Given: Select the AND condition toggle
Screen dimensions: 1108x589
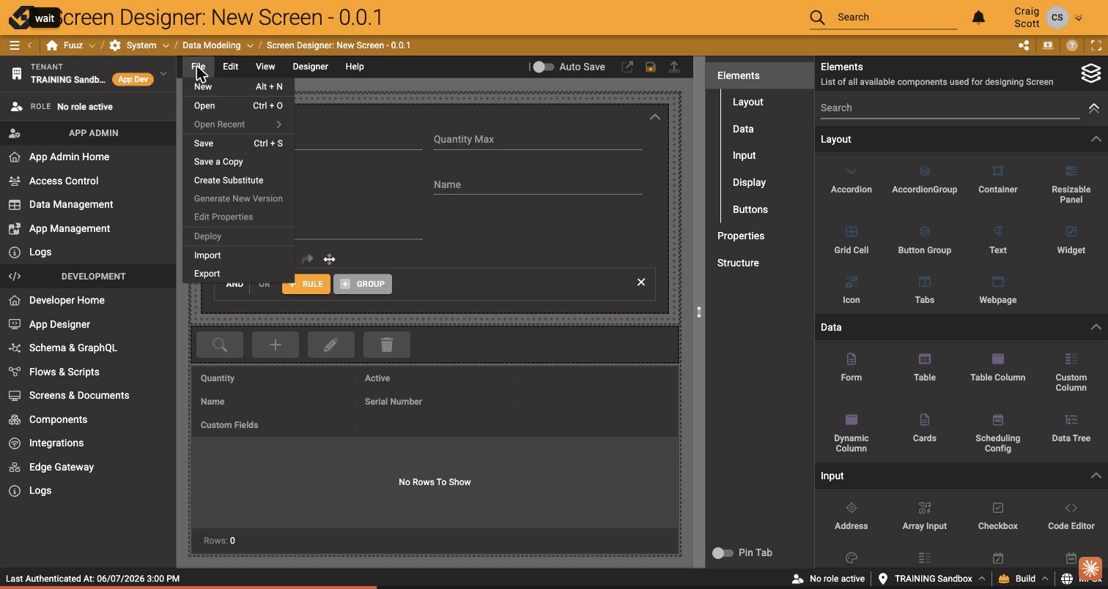Looking at the screenshot, I should coord(234,284).
